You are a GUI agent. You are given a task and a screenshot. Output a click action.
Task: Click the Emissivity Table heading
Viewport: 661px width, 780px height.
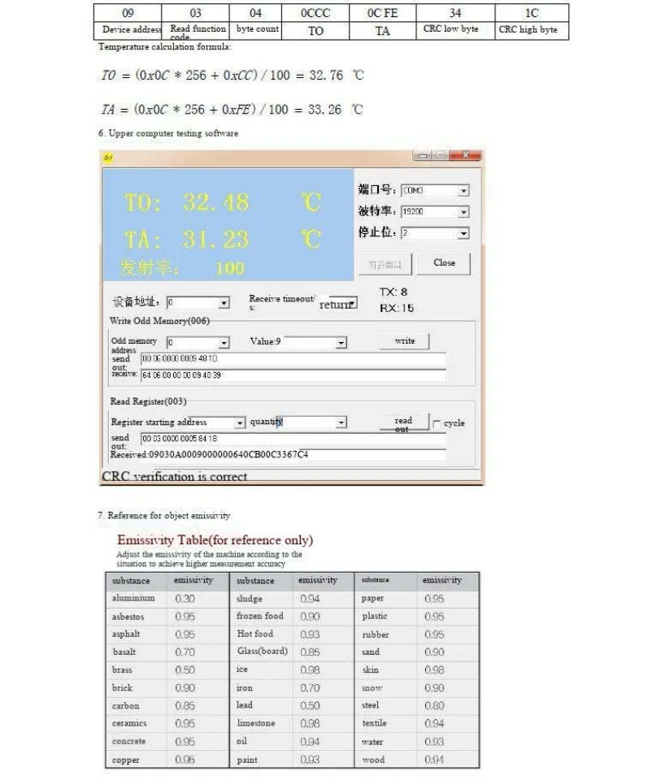point(215,540)
